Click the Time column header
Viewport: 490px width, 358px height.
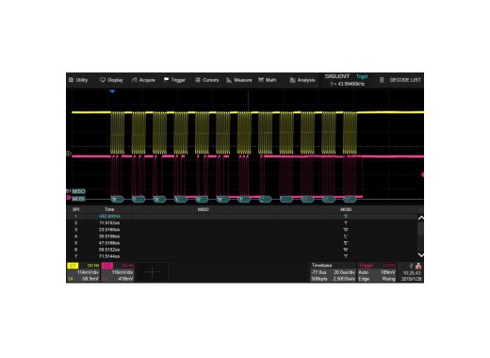tap(109, 209)
